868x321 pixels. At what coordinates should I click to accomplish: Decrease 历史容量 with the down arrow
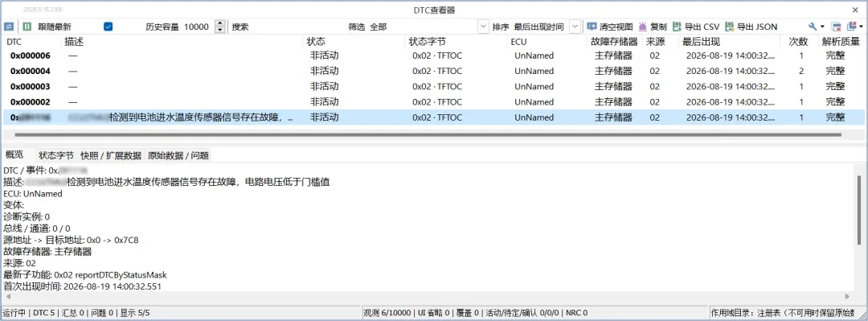coord(219,30)
